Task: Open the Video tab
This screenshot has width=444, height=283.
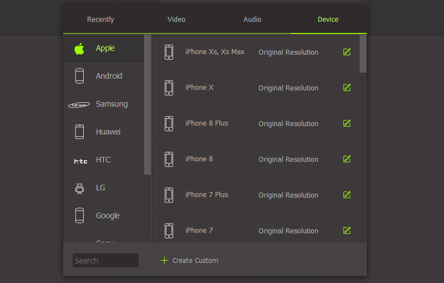Action: tap(176, 19)
